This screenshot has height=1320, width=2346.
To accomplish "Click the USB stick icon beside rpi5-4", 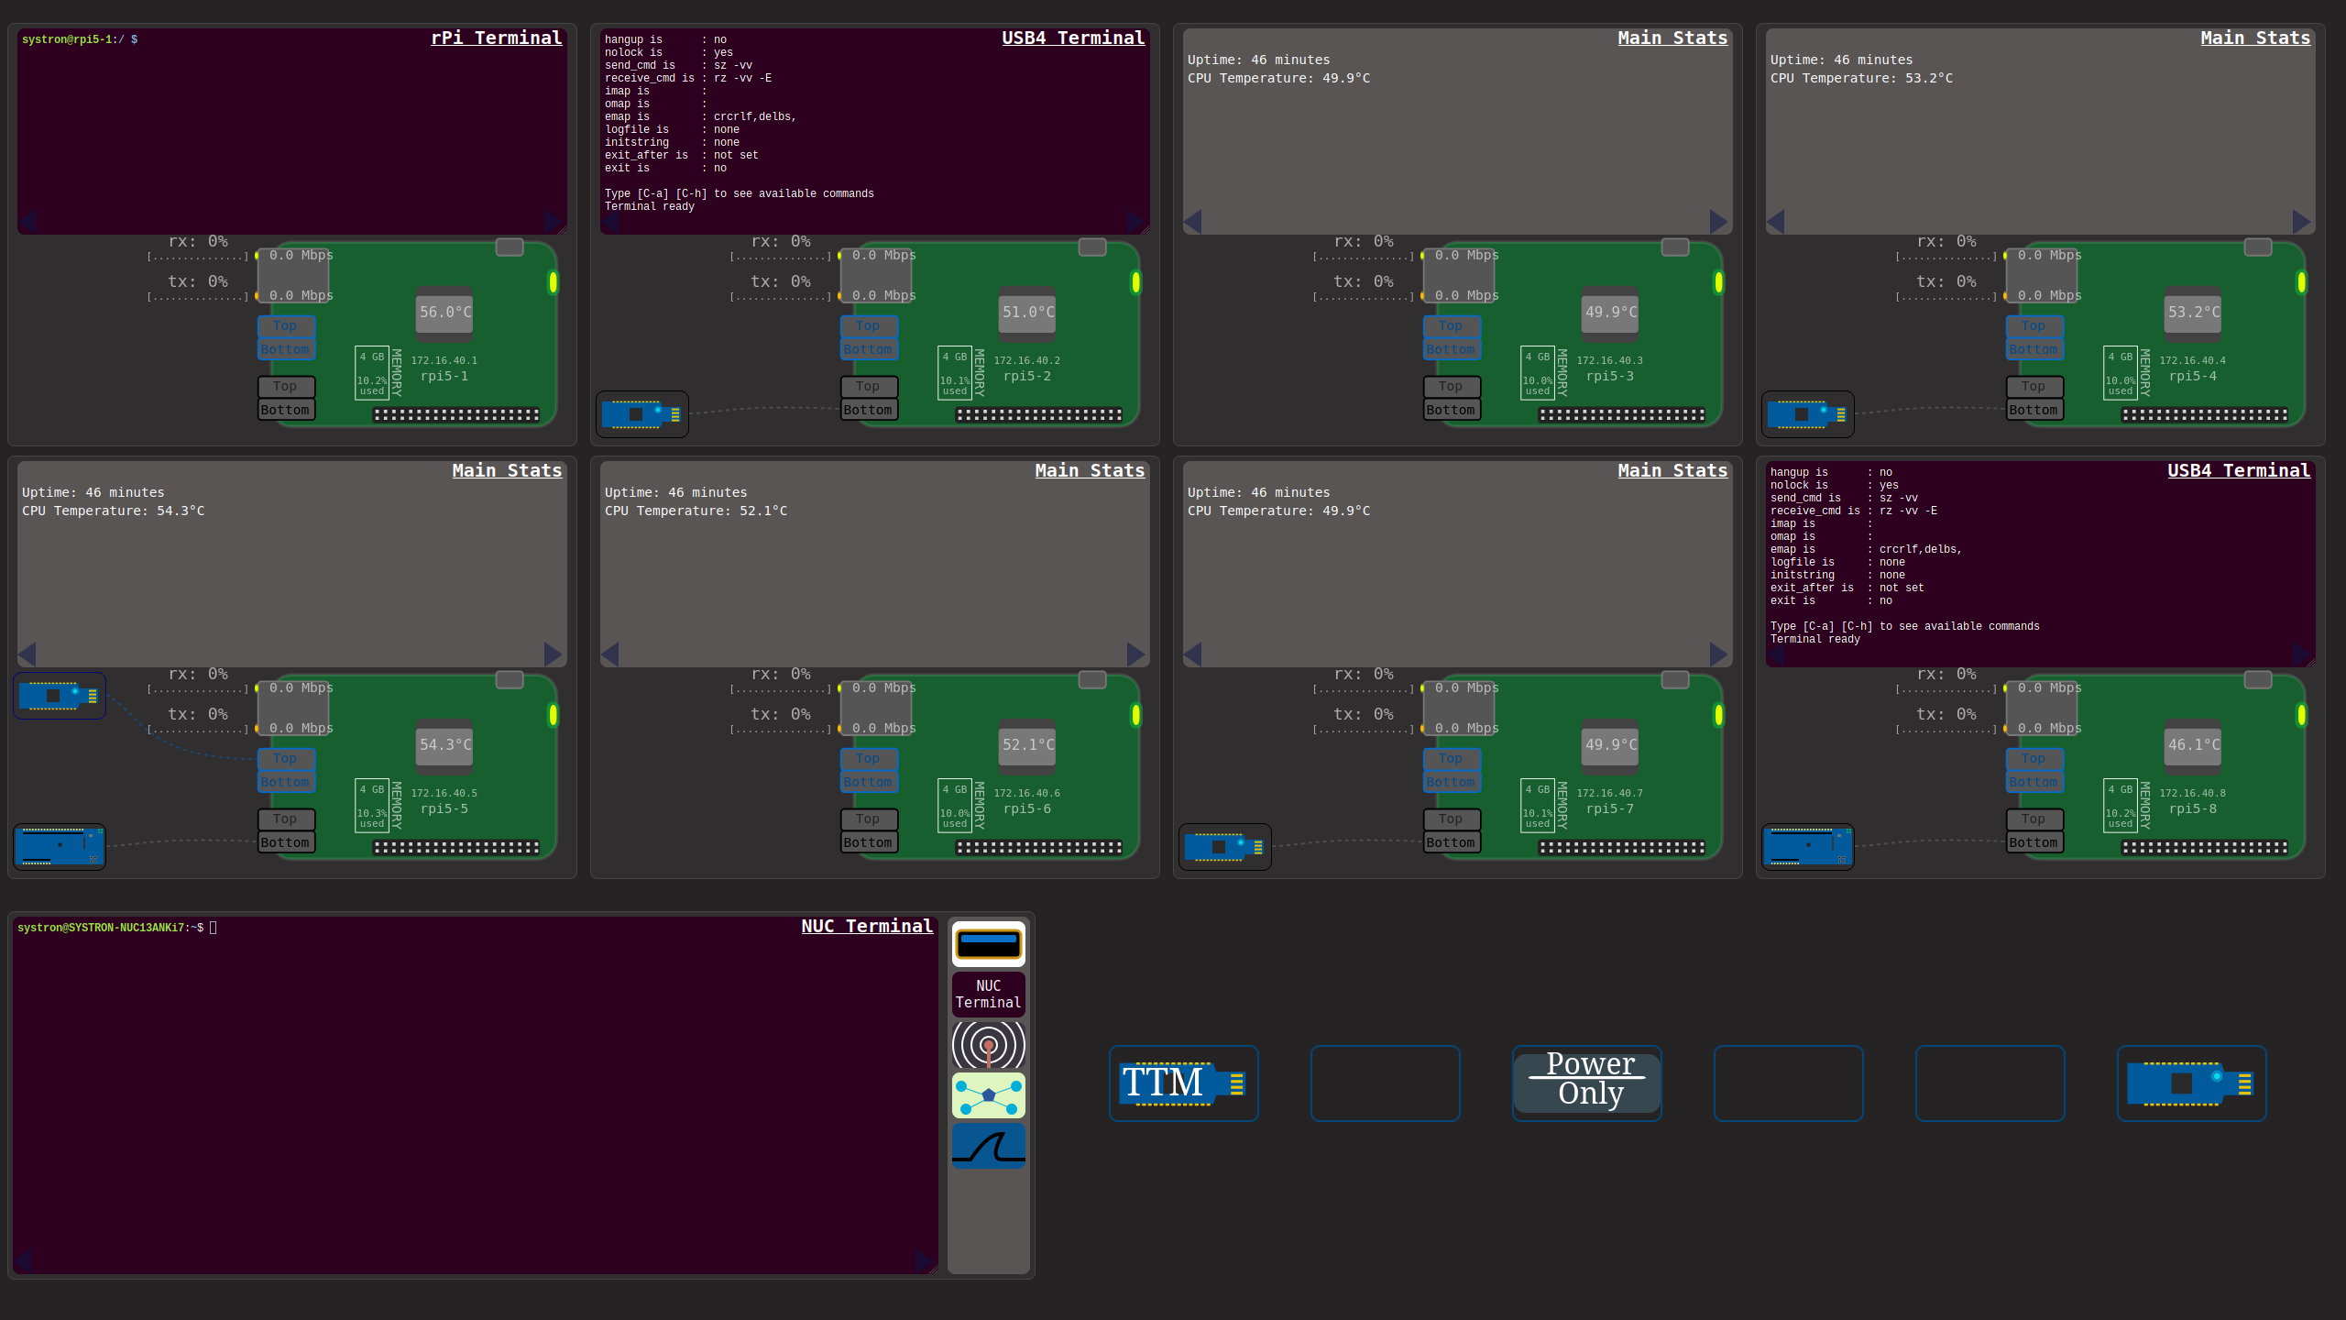I will (x=1807, y=414).
